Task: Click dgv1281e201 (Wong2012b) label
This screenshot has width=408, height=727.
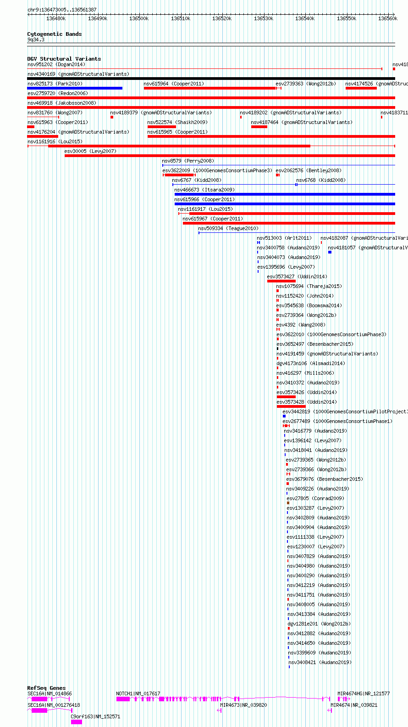Action: point(319,624)
